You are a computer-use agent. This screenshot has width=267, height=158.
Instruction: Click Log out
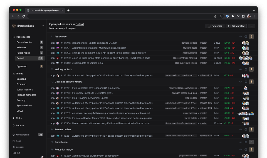tap(16, 153)
